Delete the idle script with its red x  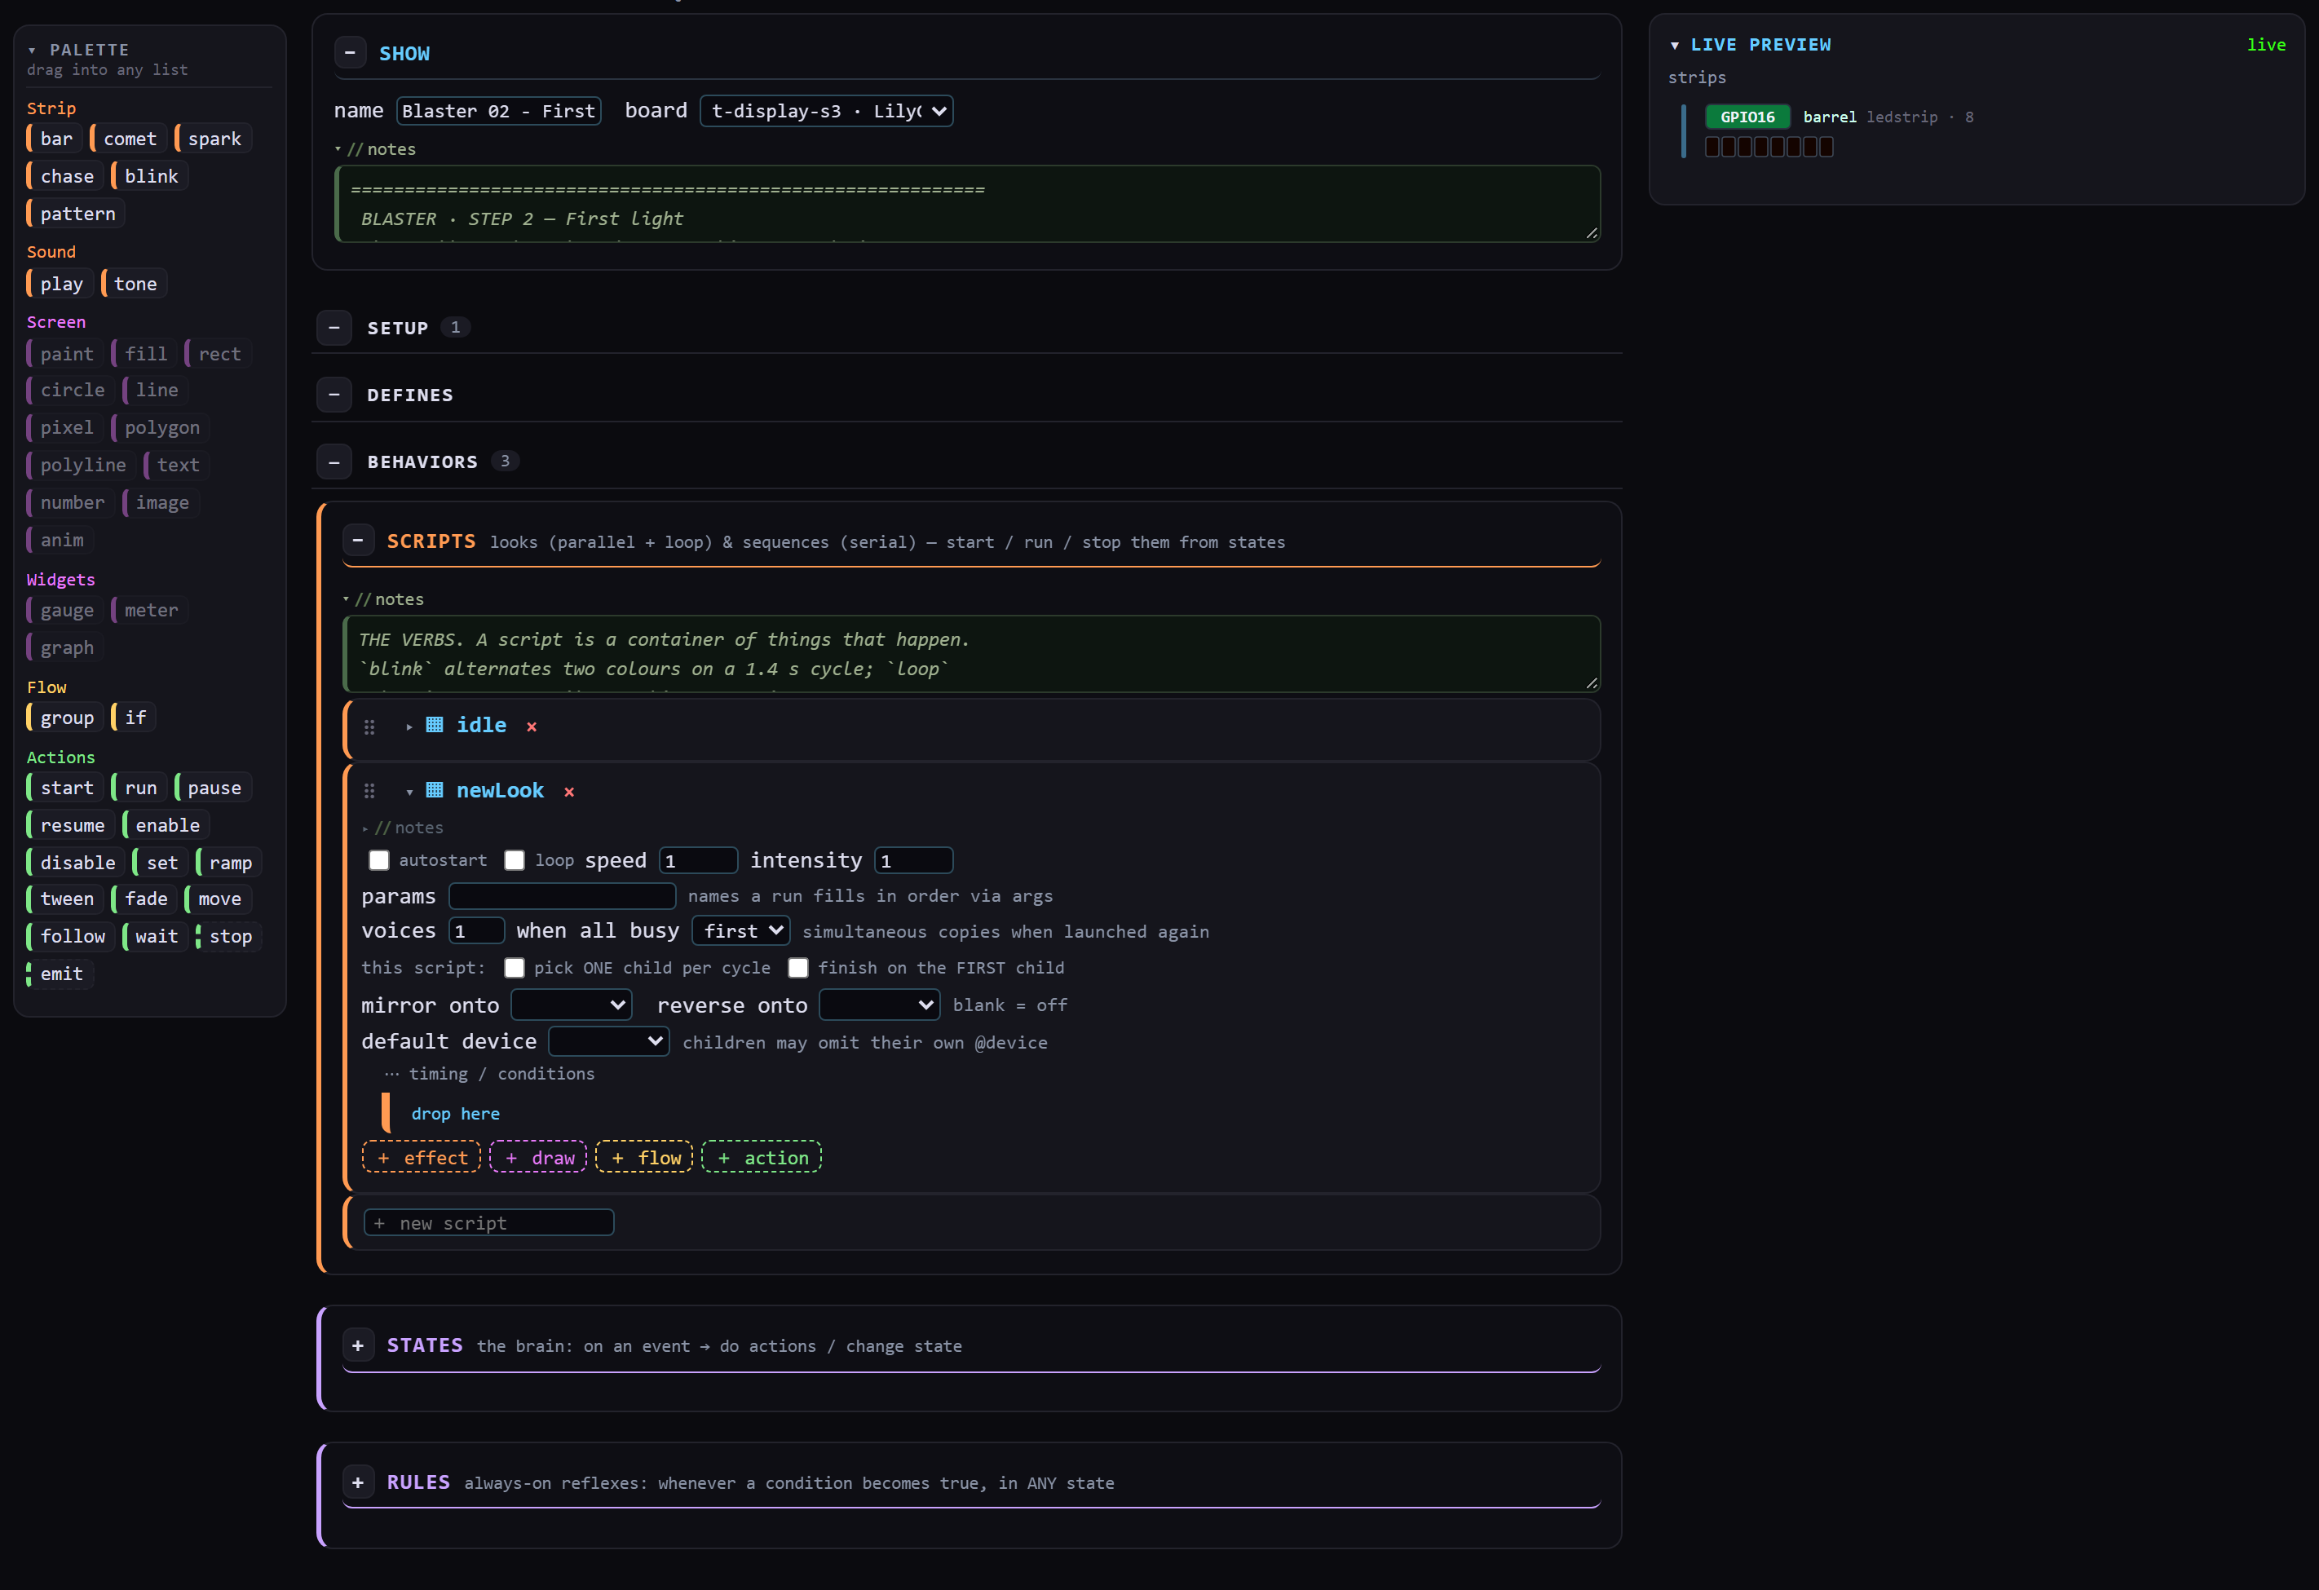pos(532,727)
